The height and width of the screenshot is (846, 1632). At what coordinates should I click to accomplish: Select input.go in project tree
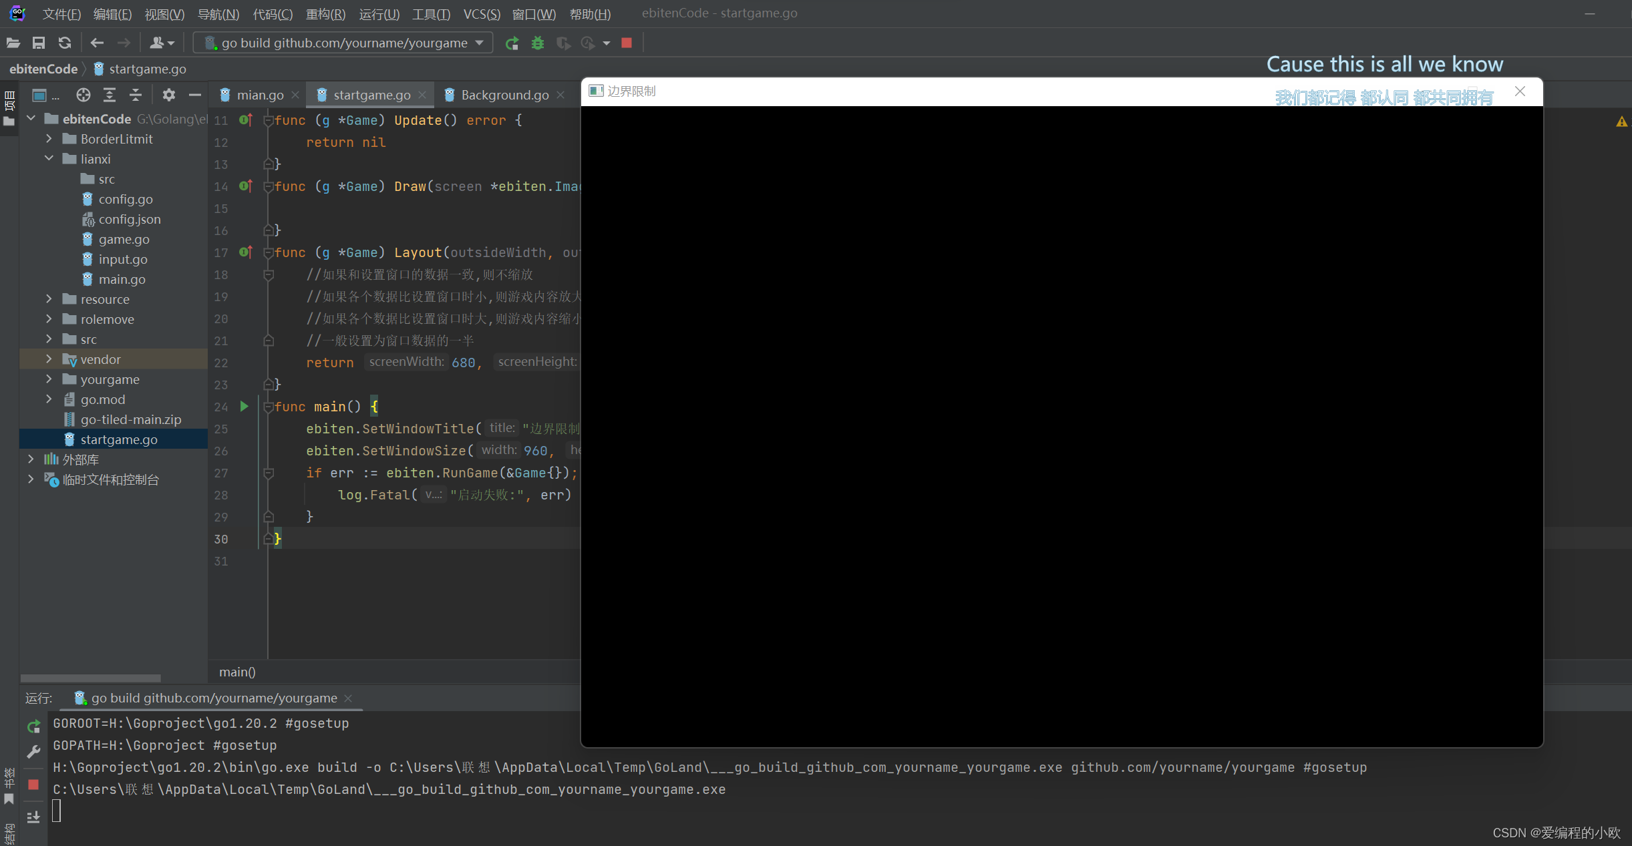pos(123,259)
